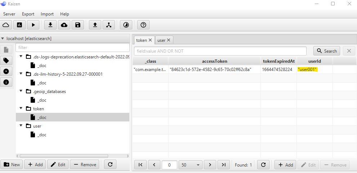Click the play run toolbar button

(33, 25)
